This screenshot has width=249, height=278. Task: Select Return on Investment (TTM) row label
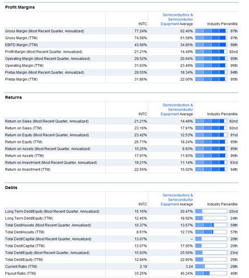click(28, 170)
